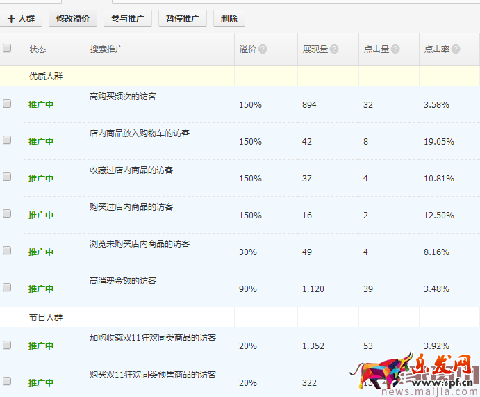Toggle the select-all checkbox in table header
Viewport: 480px width, 397px height.
tap(7, 49)
